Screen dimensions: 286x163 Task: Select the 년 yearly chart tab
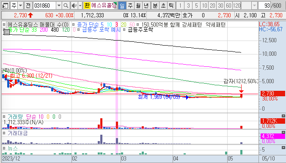pyautogui.click(x=146, y=5)
